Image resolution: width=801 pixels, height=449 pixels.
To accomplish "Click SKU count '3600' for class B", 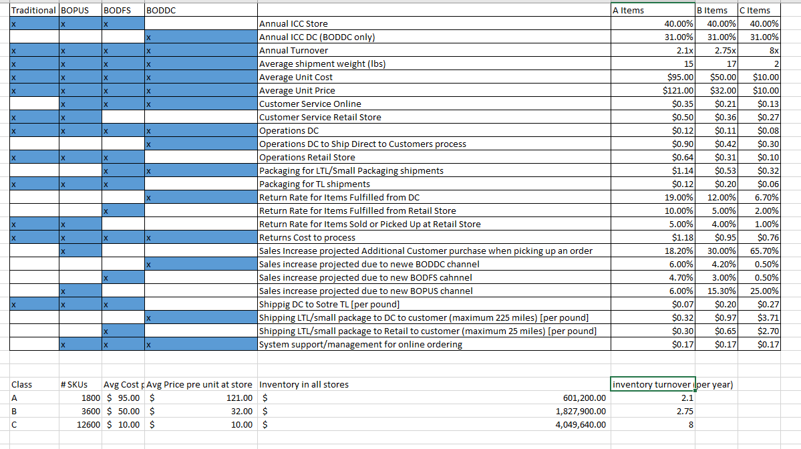I will tap(81, 411).
